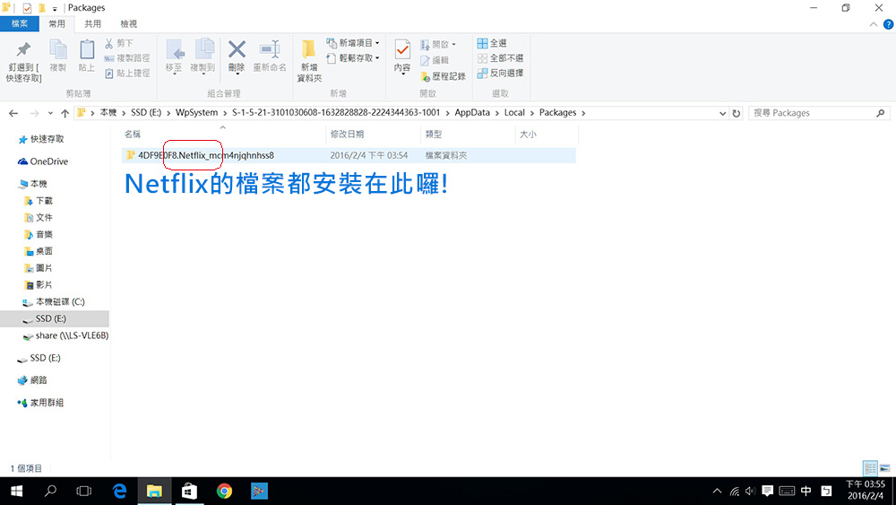Open the Recent locations dropdown arrow
Screen dimensions: 896x505
(x=50, y=113)
